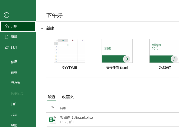This screenshot has width=179, height=127.
Task: Click the Excel icon beside 批量打印Excel.xlsx
Action: pyautogui.click(x=52, y=120)
